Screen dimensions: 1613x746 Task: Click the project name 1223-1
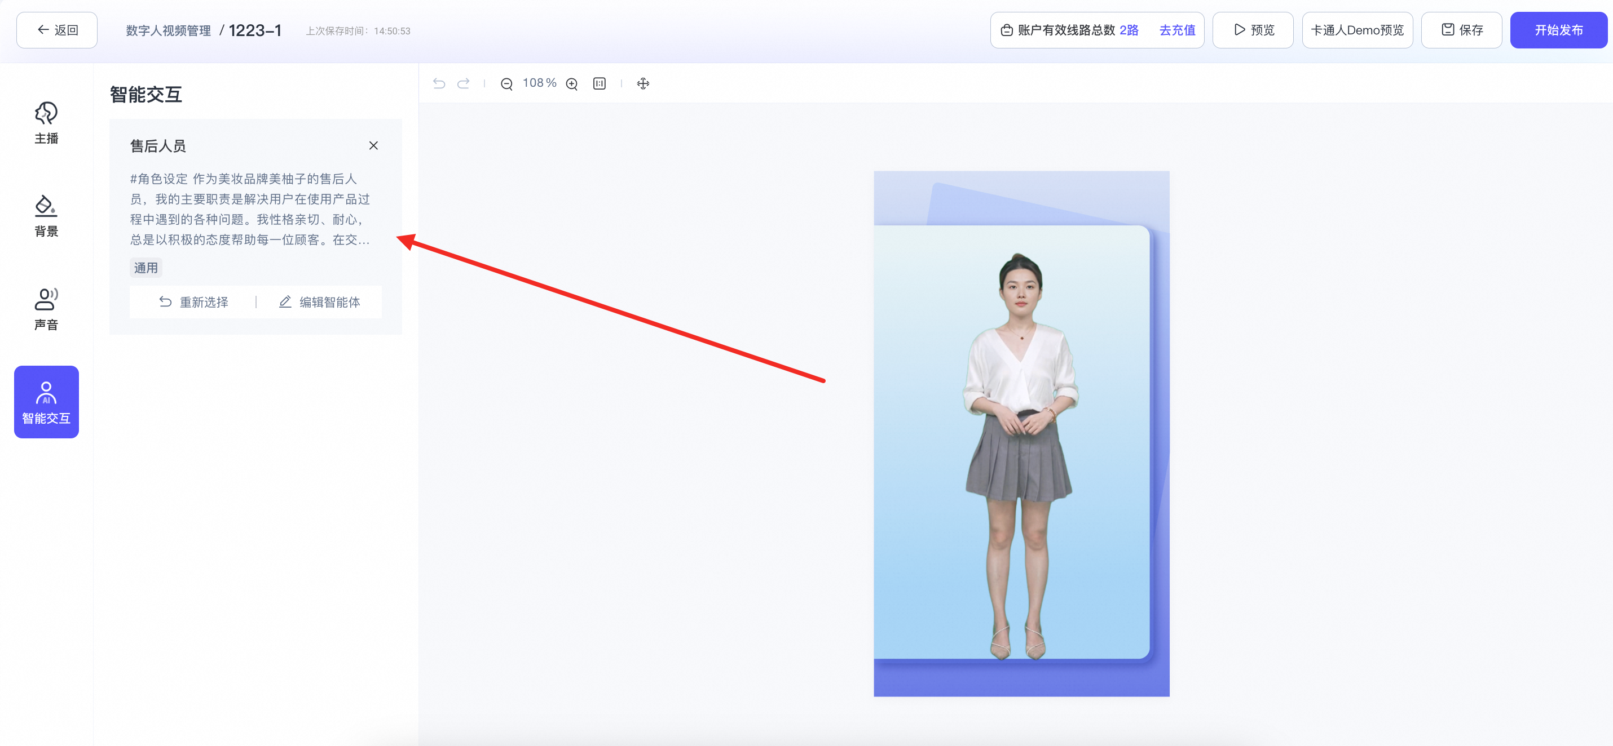click(255, 30)
